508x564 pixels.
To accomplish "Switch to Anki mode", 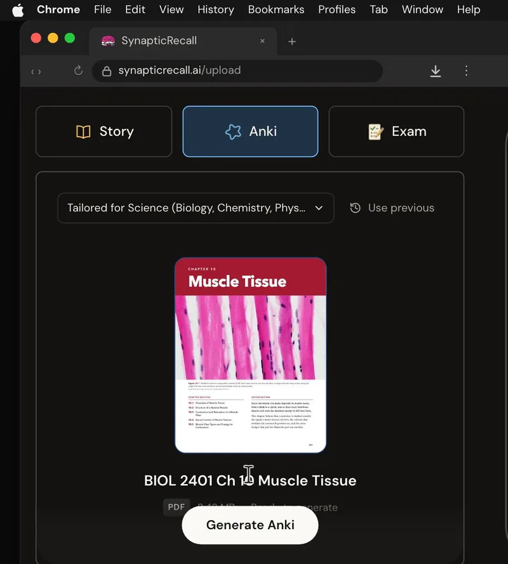I will (x=250, y=131).
